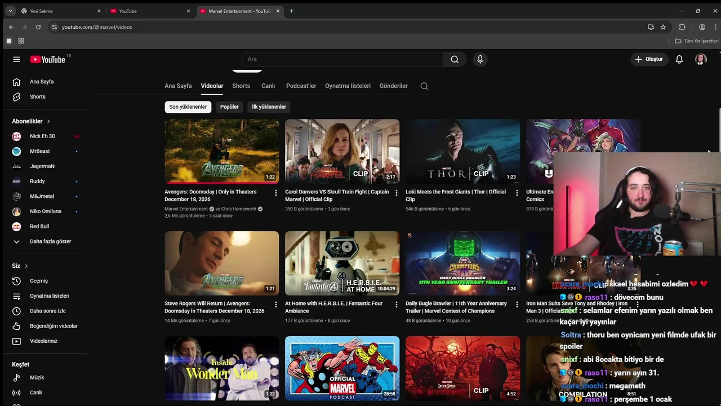Viewport: 721px width, 406px height.
Task: Switch to Ana Sayfa channel tab
Action: click(178, 86)
